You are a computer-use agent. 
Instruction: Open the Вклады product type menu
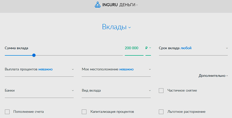tap(114, 27)
